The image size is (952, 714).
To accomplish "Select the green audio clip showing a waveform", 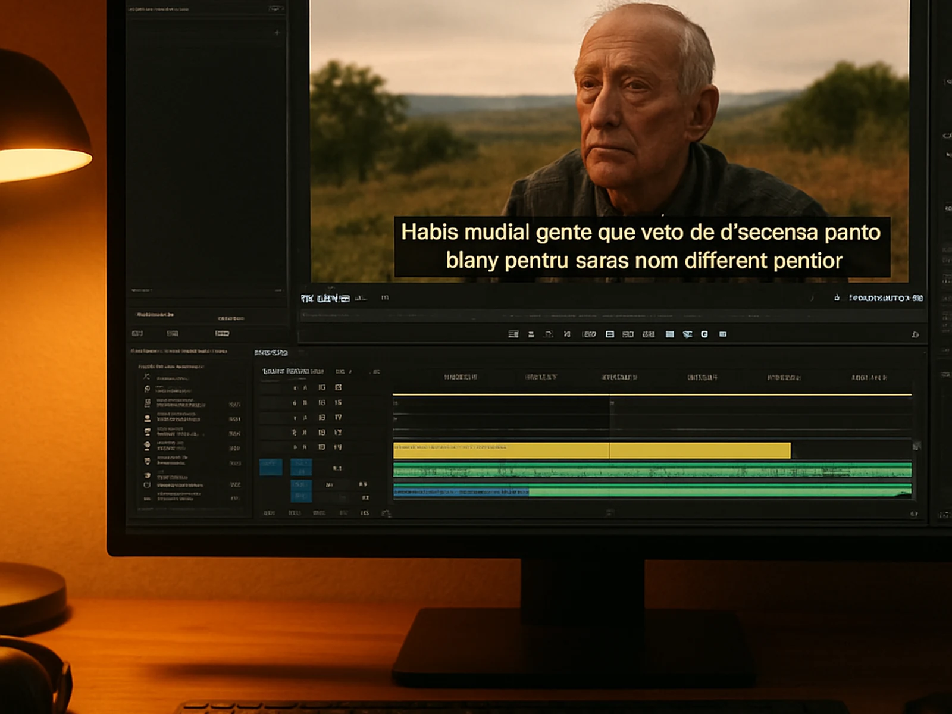I will [x=652, y=471].
